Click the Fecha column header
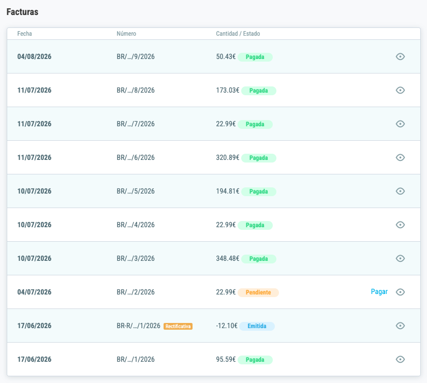The image size is (427, 383). pyautogui.click(x=24, y=34)
